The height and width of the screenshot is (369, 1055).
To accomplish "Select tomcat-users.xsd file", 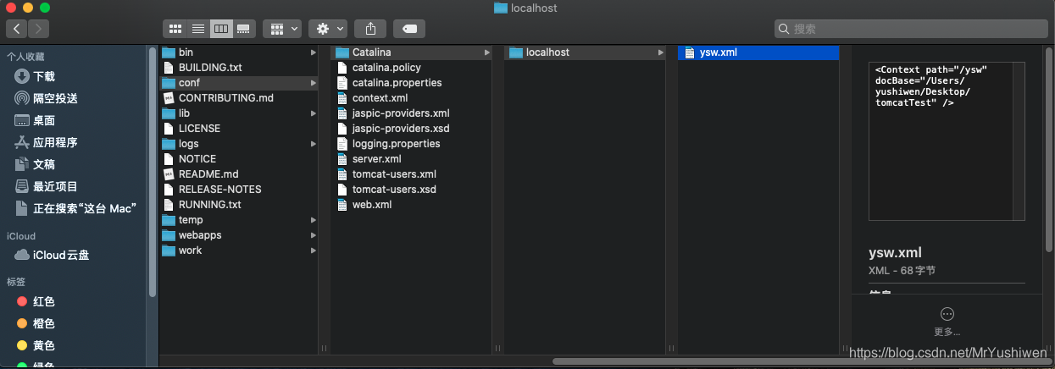I will click(x=413, y=190).
